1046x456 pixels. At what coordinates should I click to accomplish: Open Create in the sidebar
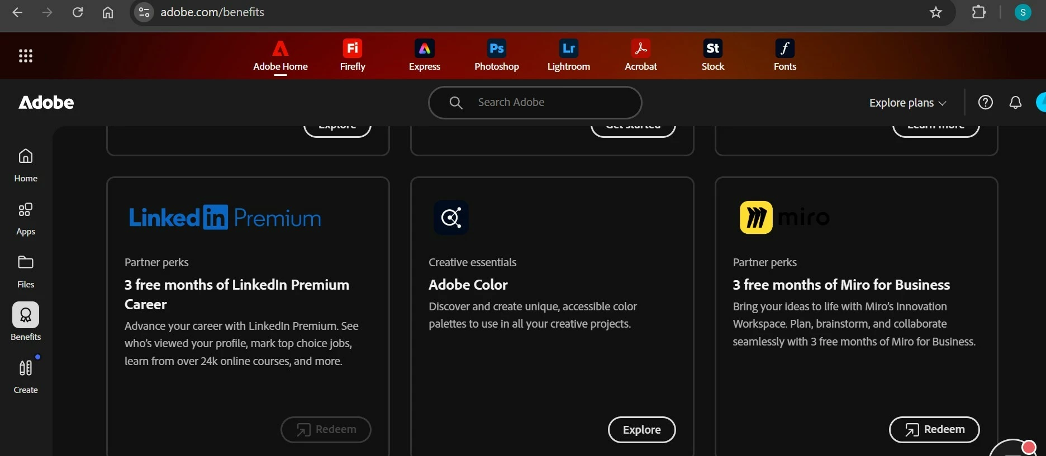26,377
